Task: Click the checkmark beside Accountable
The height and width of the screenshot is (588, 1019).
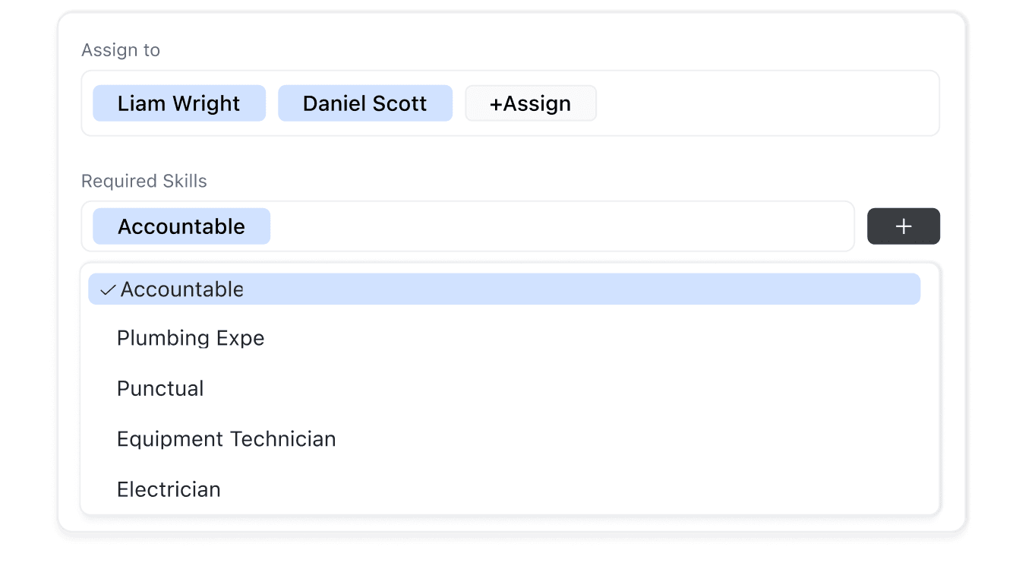Action: tap(107, 289)
